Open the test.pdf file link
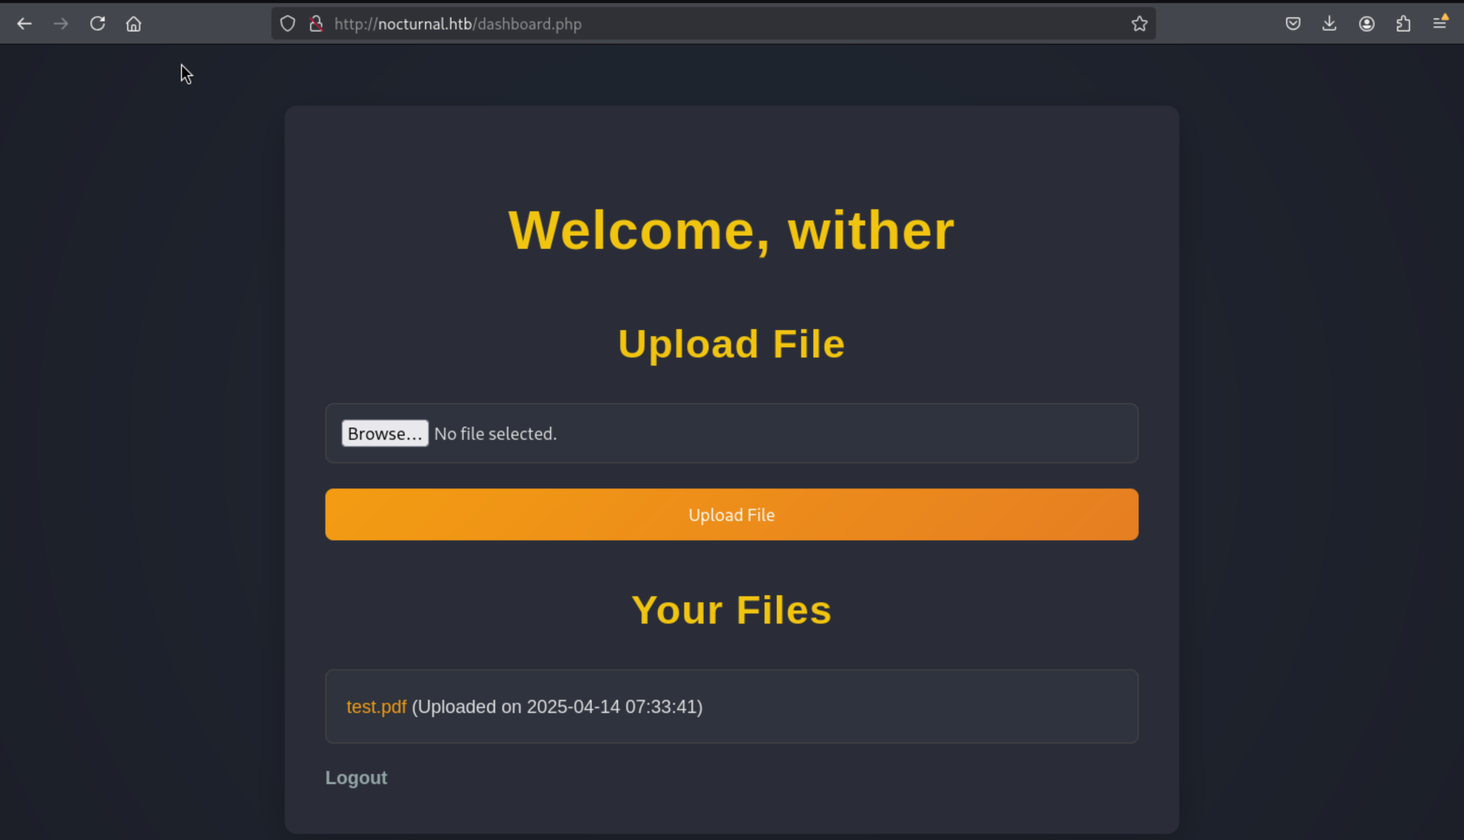 tap(376, 707)
